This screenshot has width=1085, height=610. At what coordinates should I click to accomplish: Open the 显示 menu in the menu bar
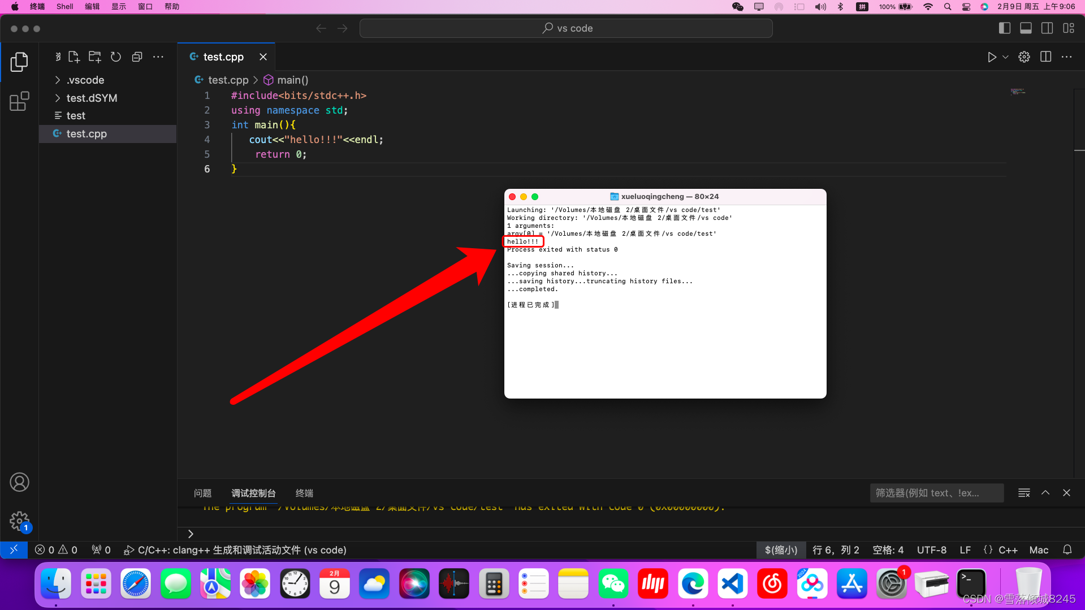pyautogui.click(x=119, y=6)
